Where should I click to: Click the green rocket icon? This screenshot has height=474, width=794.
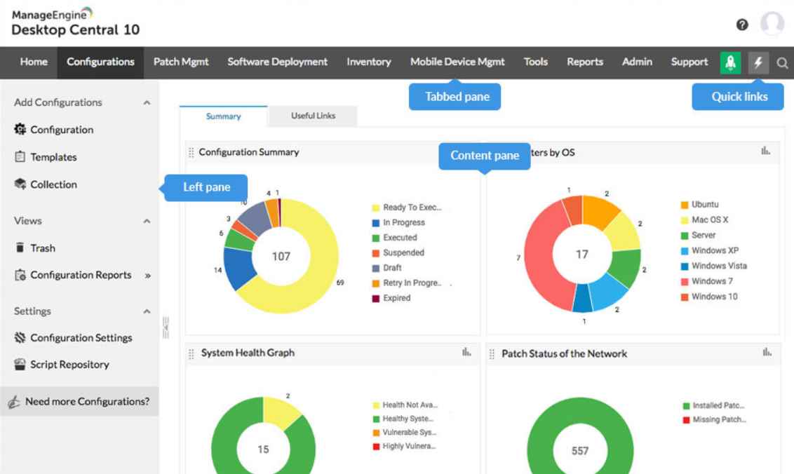(730, 62)
